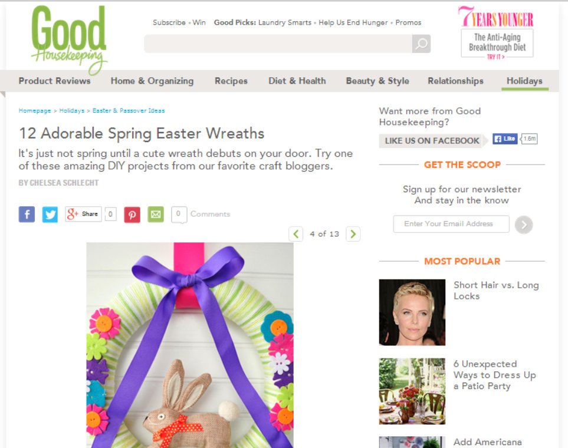Screen dimensions: 568x448
Task: Email article using green envelope icon
Action: tap(156, 215)
